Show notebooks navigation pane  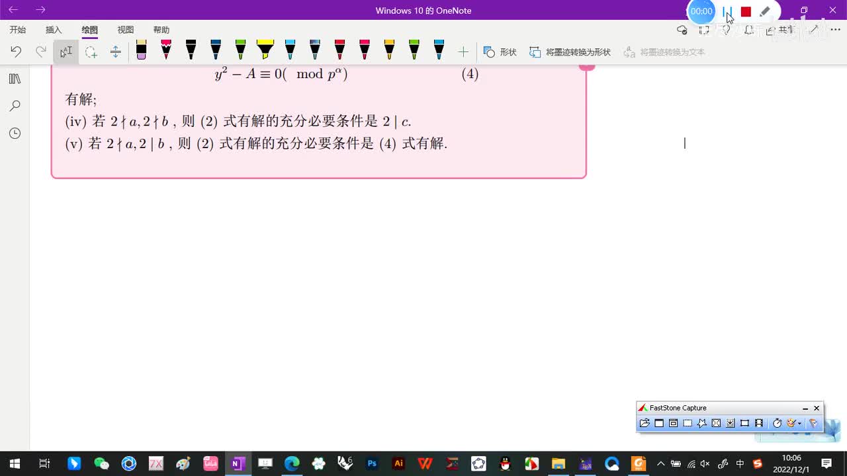[15, 79]
